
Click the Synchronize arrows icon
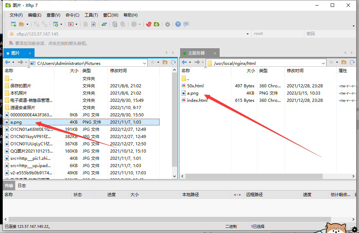[x=104, y=24]
